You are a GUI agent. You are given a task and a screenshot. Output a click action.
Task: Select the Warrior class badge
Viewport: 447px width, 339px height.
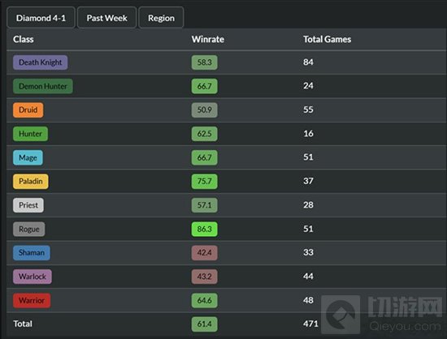click(32, 300)
